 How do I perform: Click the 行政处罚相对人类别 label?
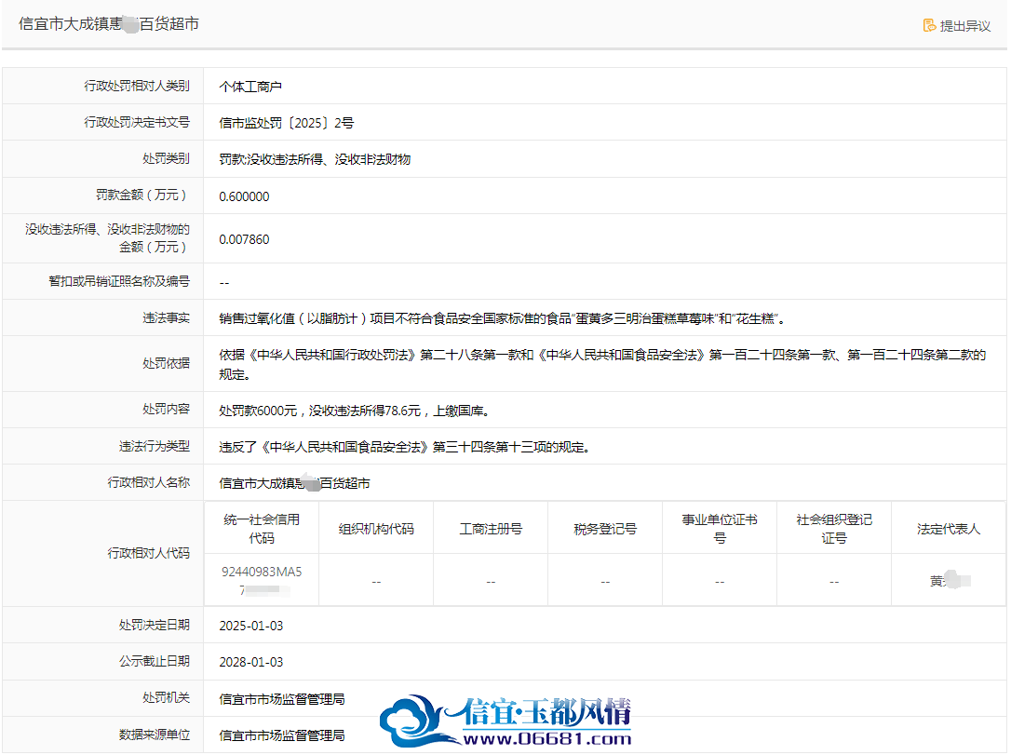point(137,86)
